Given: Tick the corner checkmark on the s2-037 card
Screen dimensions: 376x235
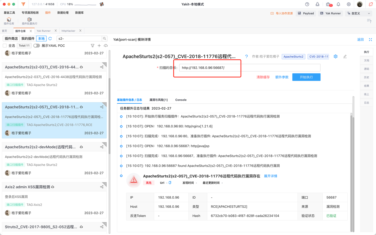Looking at the screenshot, I should click(105, 64).
